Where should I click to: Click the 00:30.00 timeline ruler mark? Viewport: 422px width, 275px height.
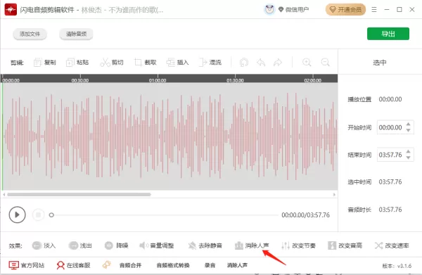[x=80, y=80]
